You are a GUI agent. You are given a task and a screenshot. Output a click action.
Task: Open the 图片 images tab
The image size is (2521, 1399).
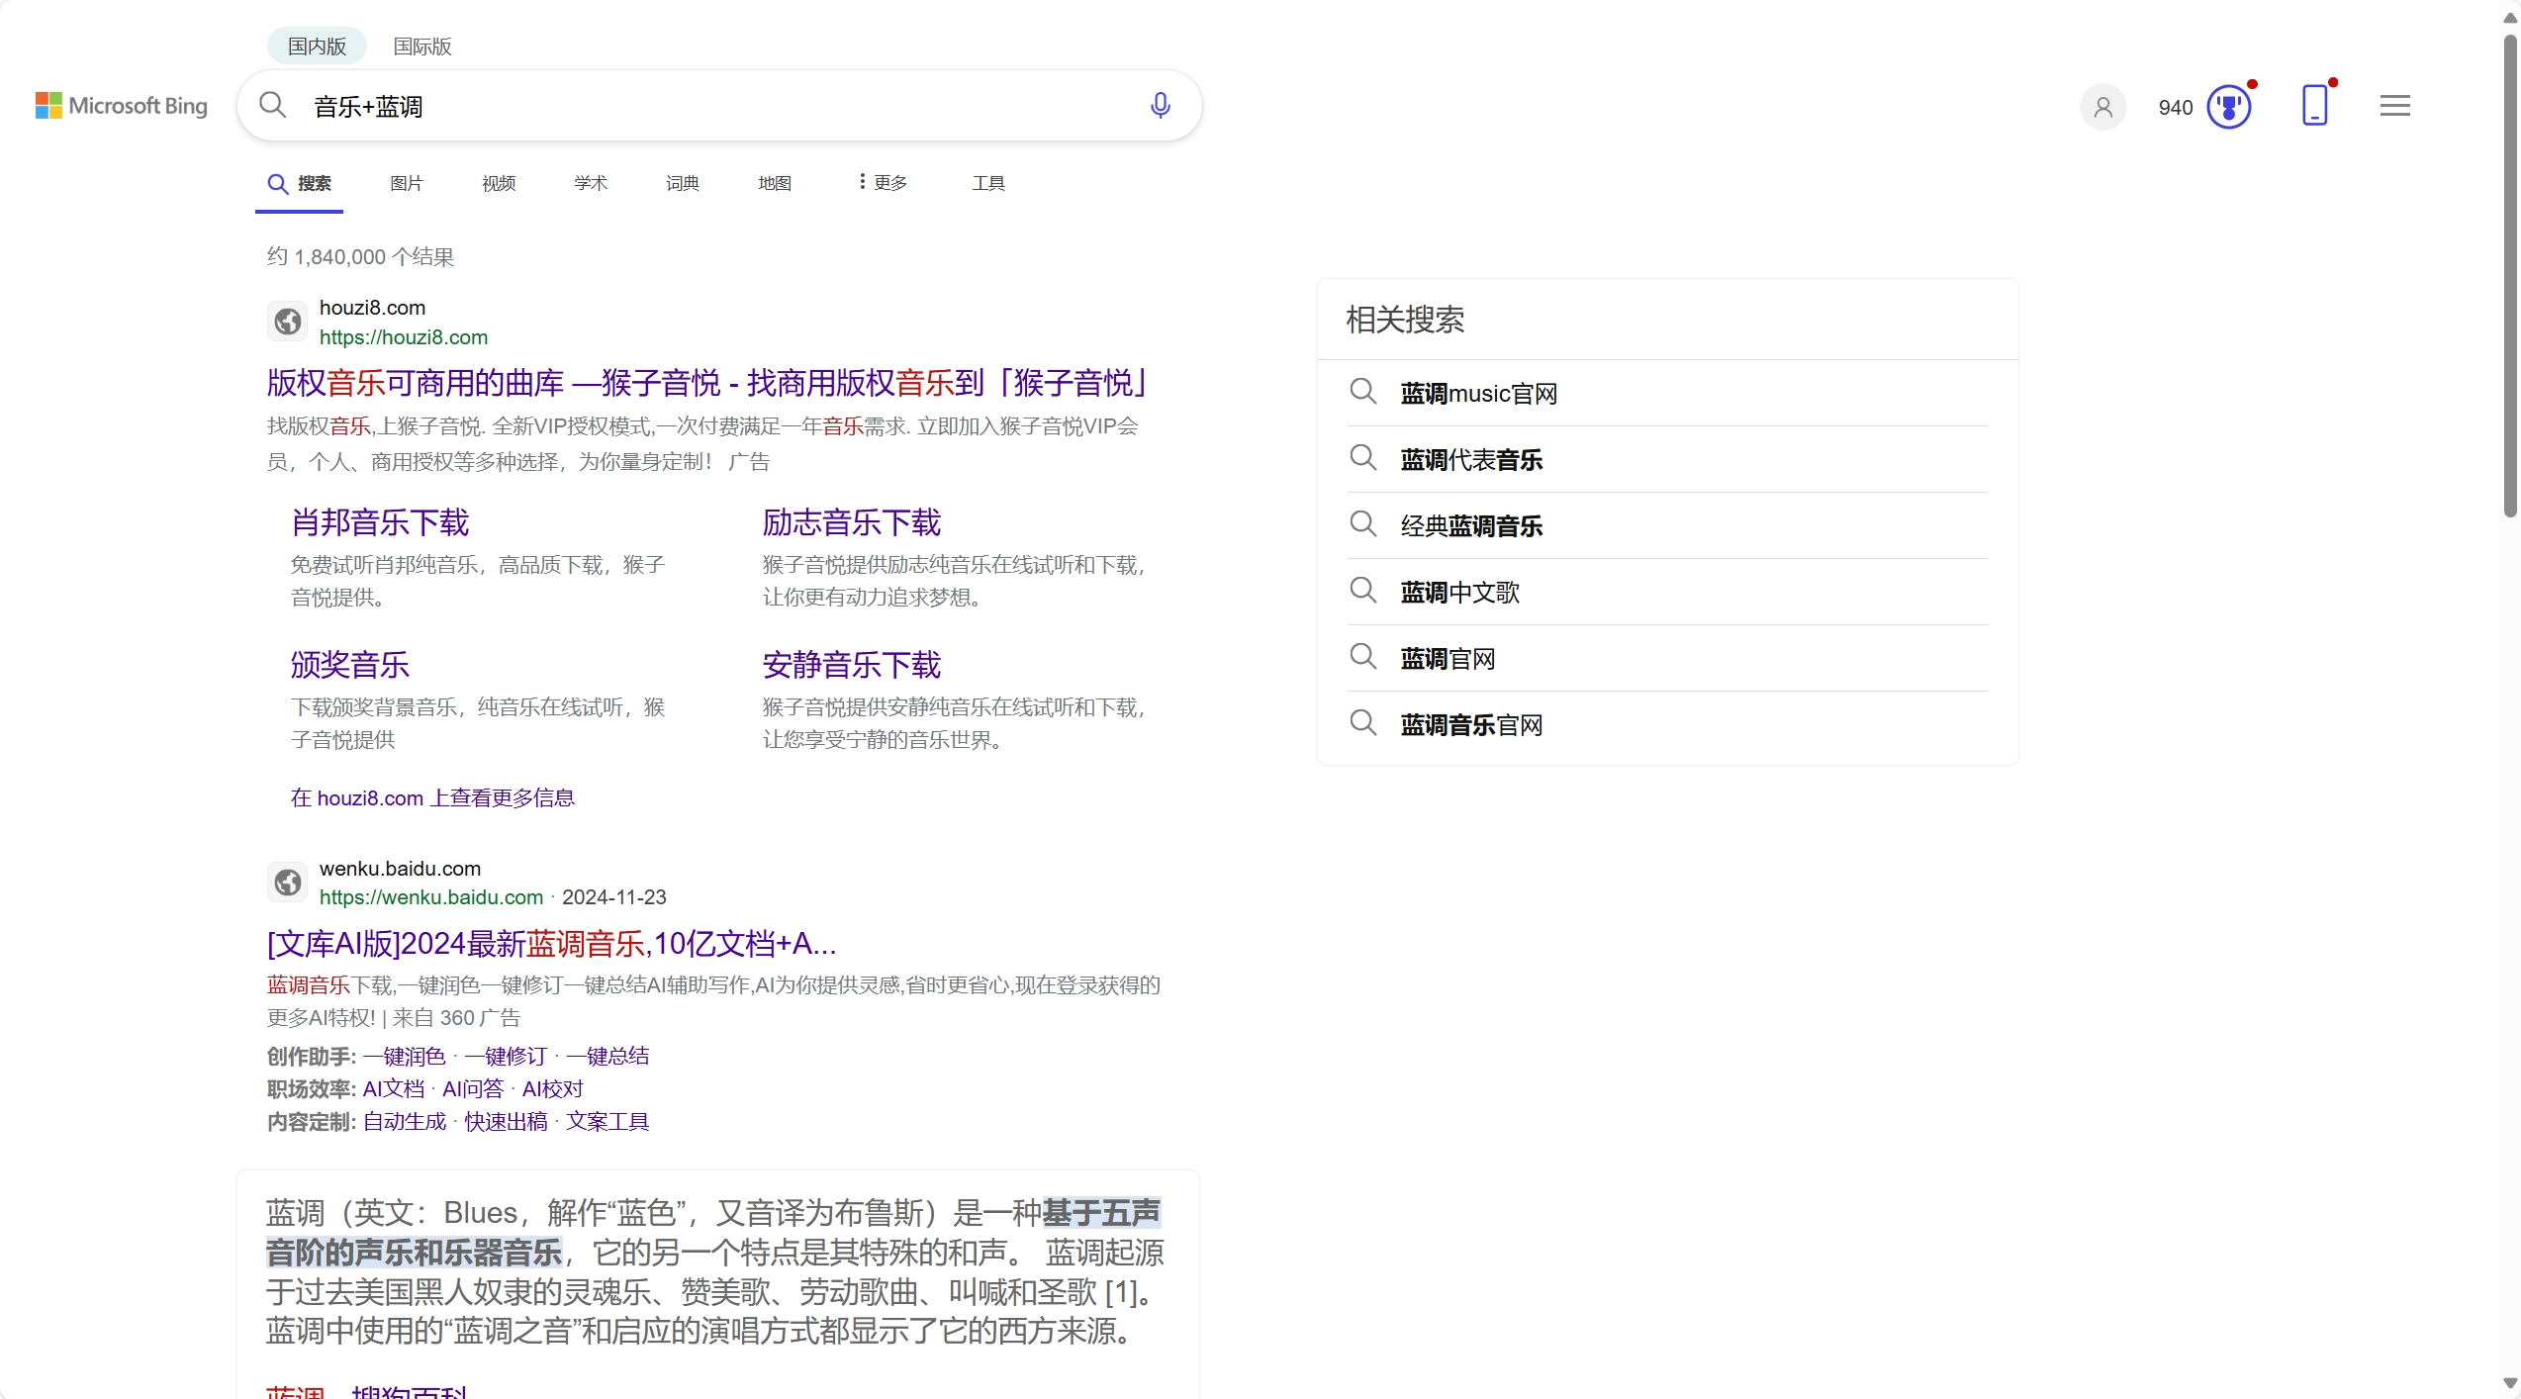point(407,183)
